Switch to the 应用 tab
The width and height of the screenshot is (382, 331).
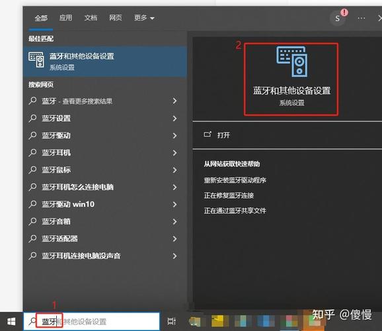coord(66,18)
